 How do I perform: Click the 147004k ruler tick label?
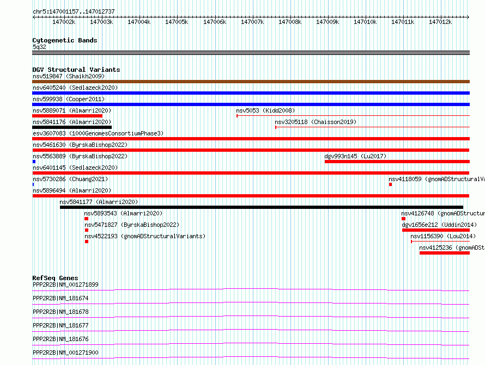(x=139, y=22)
